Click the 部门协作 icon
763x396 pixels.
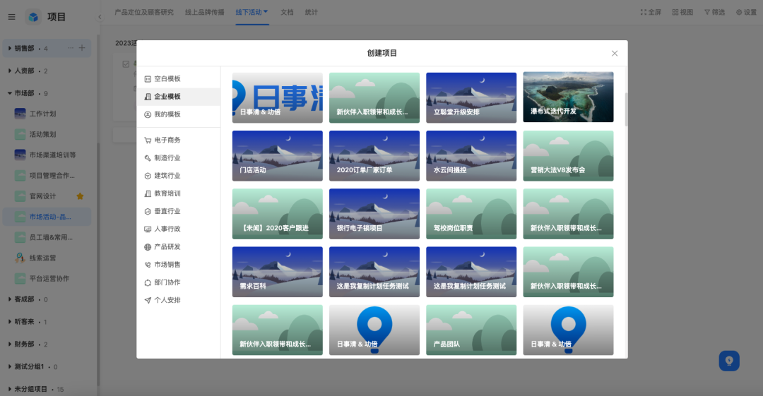[x=148, y=282]
